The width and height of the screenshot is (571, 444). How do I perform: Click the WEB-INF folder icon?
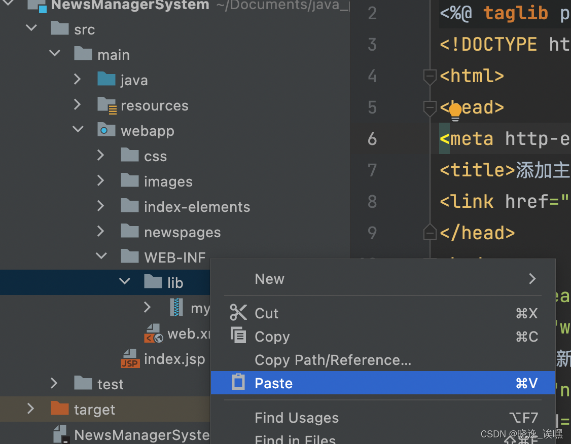coord(130,256)
